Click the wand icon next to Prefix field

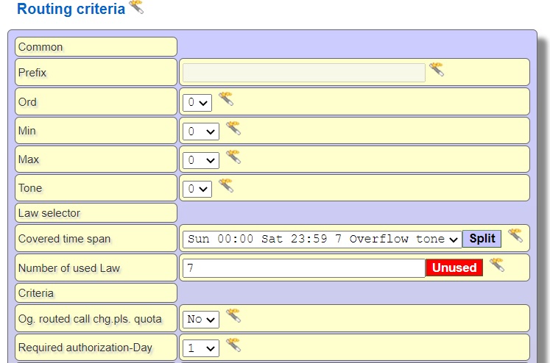click(x=437, y=70)
